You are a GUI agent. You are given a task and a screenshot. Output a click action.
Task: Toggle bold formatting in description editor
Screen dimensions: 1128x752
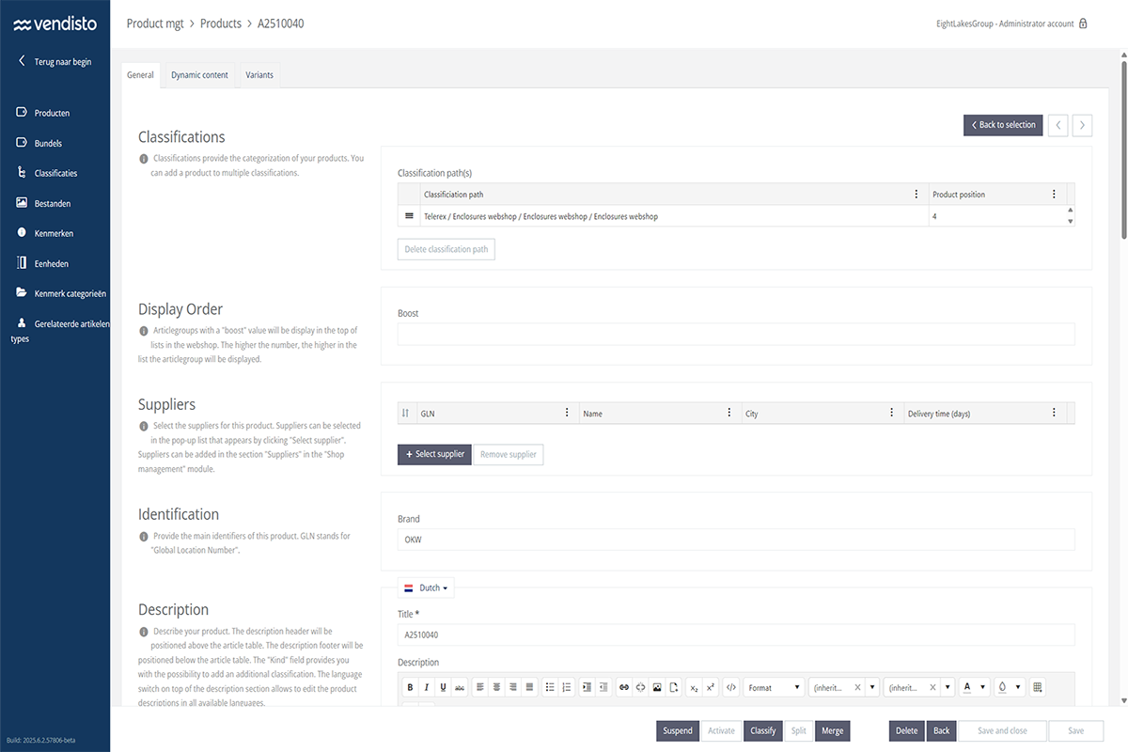click(409, 687)
